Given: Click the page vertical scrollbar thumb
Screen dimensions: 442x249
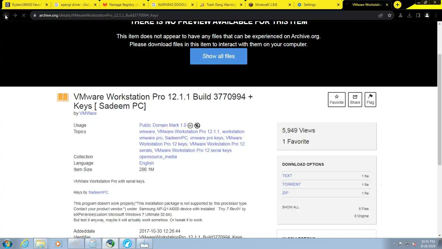Looking at the screenshot, I should pyautogui.click(x=440, y=110).
